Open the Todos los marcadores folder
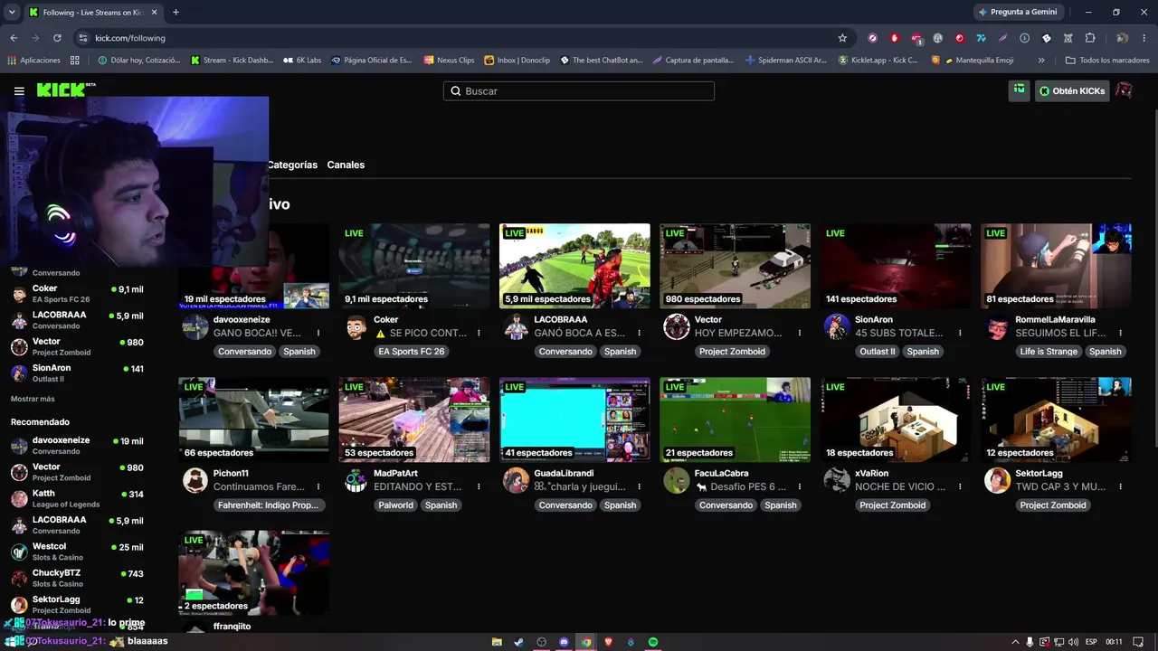 click(1107, 61)
